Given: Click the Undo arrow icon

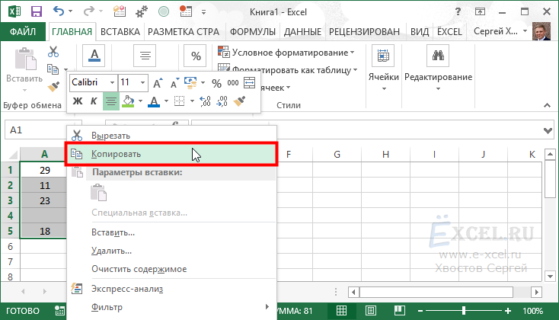Looking at the screenshot, I should [58, 11].
